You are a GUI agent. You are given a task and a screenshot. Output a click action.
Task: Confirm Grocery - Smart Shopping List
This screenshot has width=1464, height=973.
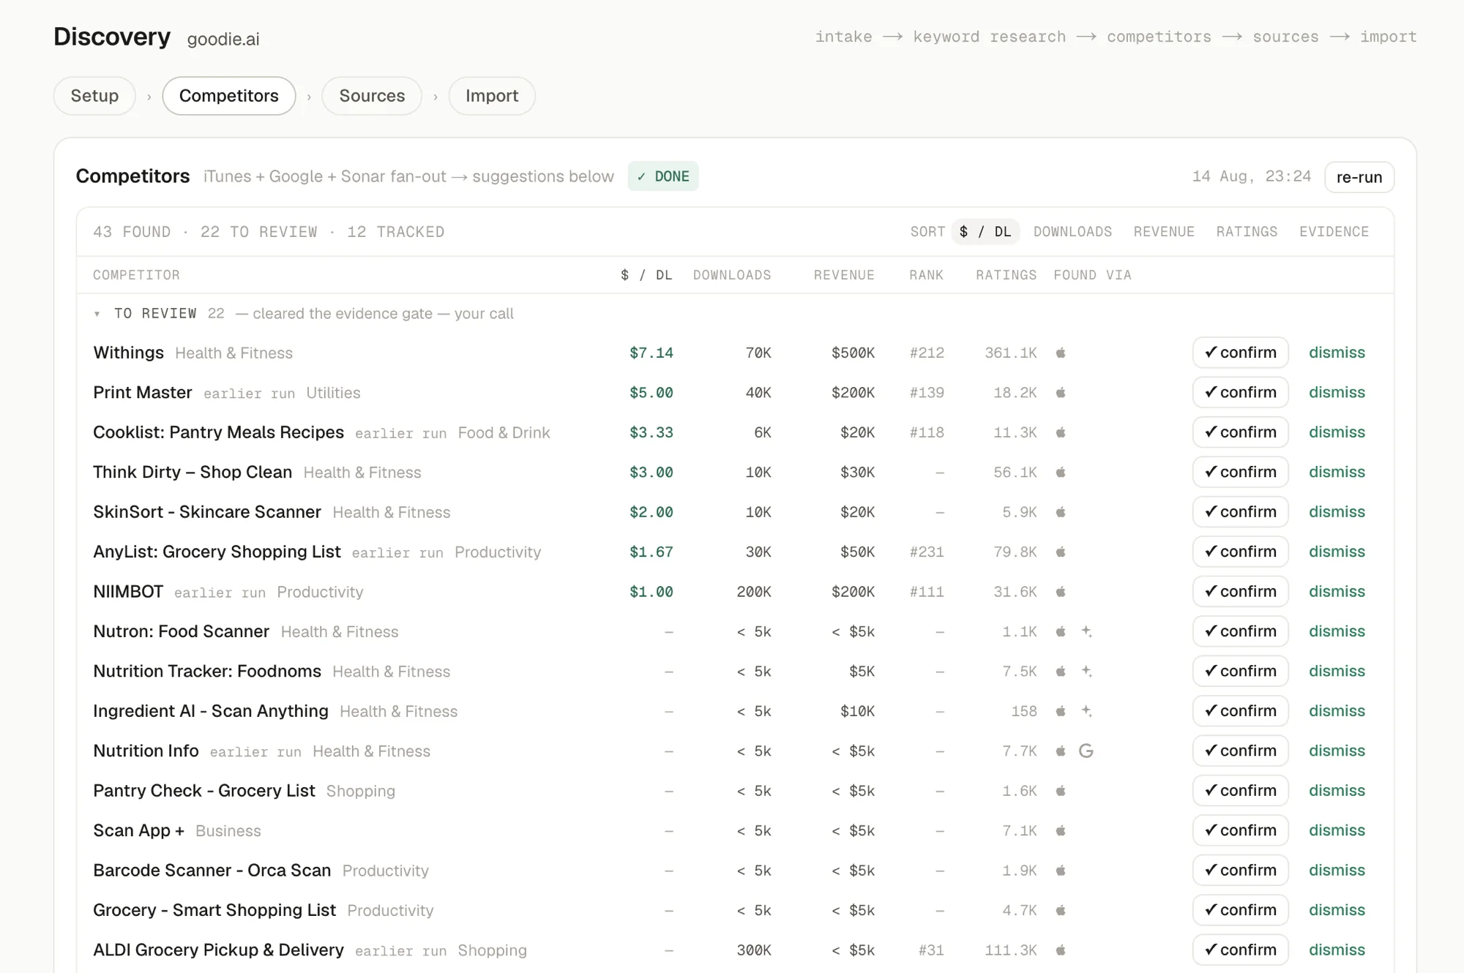tap(1241, 910)
